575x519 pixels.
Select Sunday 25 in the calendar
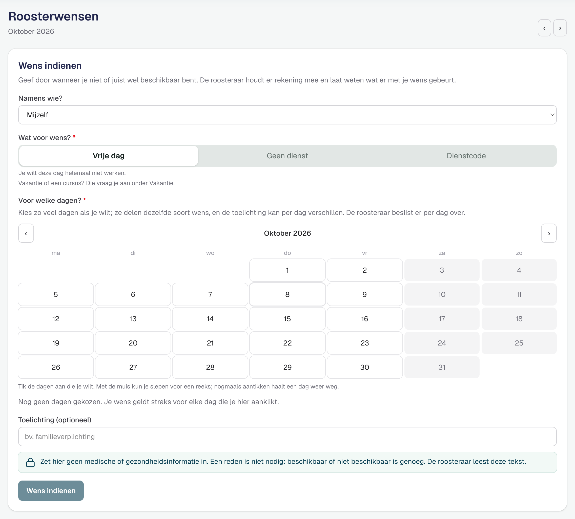coord(519,343)
